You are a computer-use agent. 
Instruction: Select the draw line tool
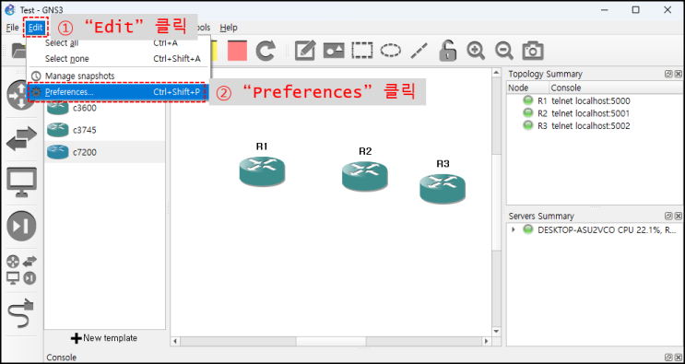(419, 51)
